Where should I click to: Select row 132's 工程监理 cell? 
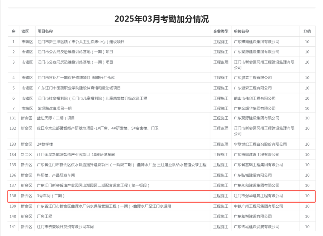tap(221, 128)
